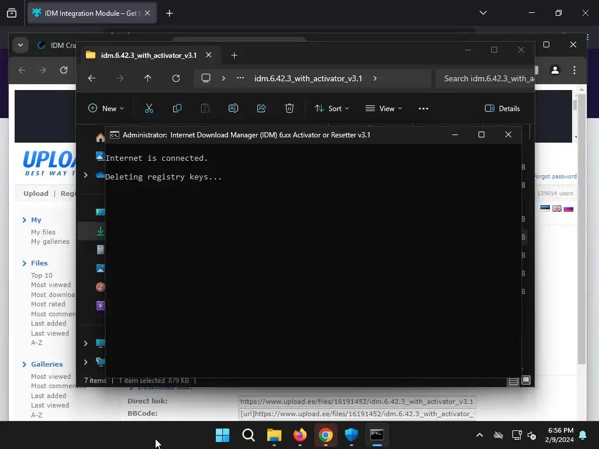Select the IDM Cra Chrome tab

57,46
